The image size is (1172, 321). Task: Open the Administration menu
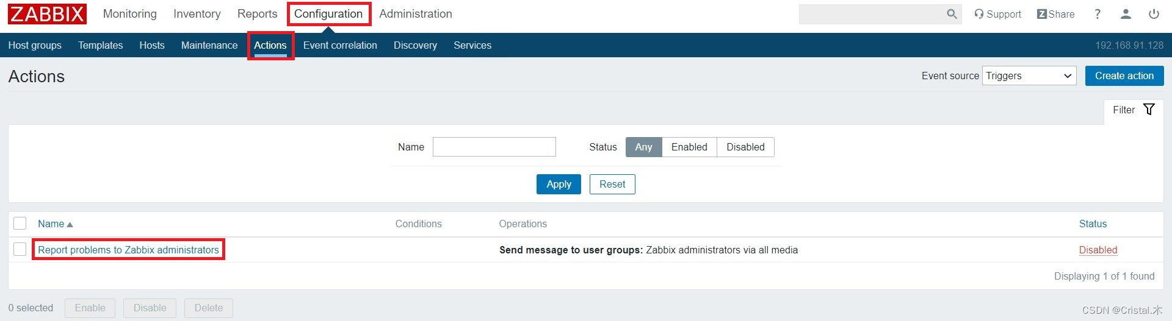(416, 14)
